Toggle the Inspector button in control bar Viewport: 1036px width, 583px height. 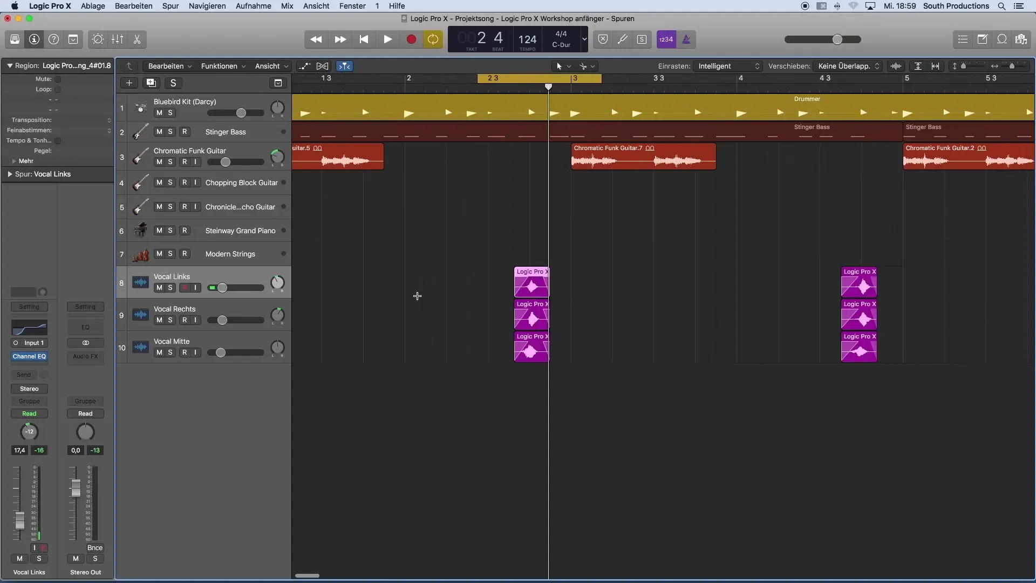pyautogui.click(x=34, y=39)
